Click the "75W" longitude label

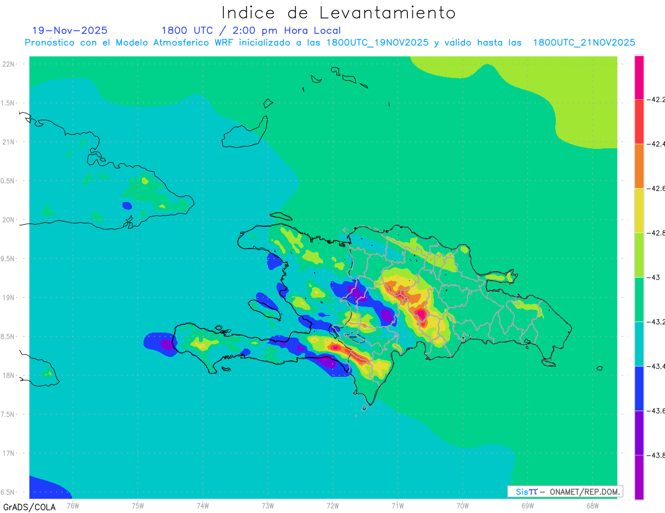coord(137,505)
